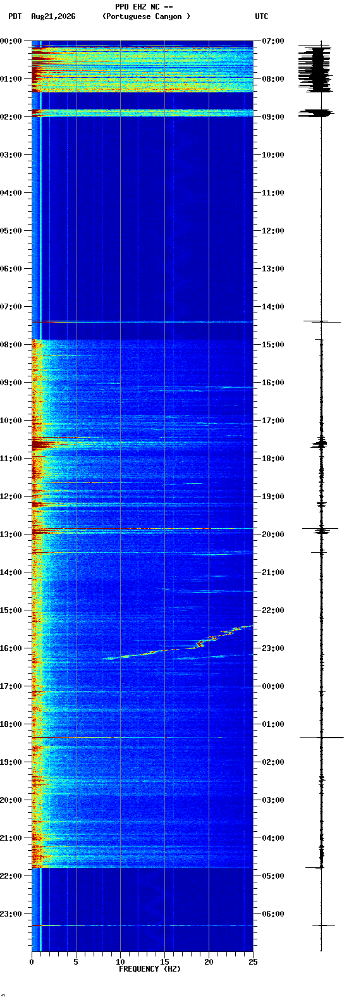
Task: Click "03:00" on the right UTC axis
Action: point(273,800)
